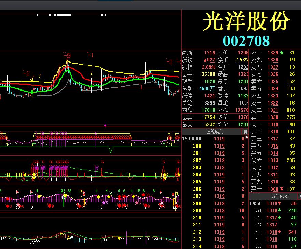
Task: Click the :30 trade volume 541
Action: (292, 232)
